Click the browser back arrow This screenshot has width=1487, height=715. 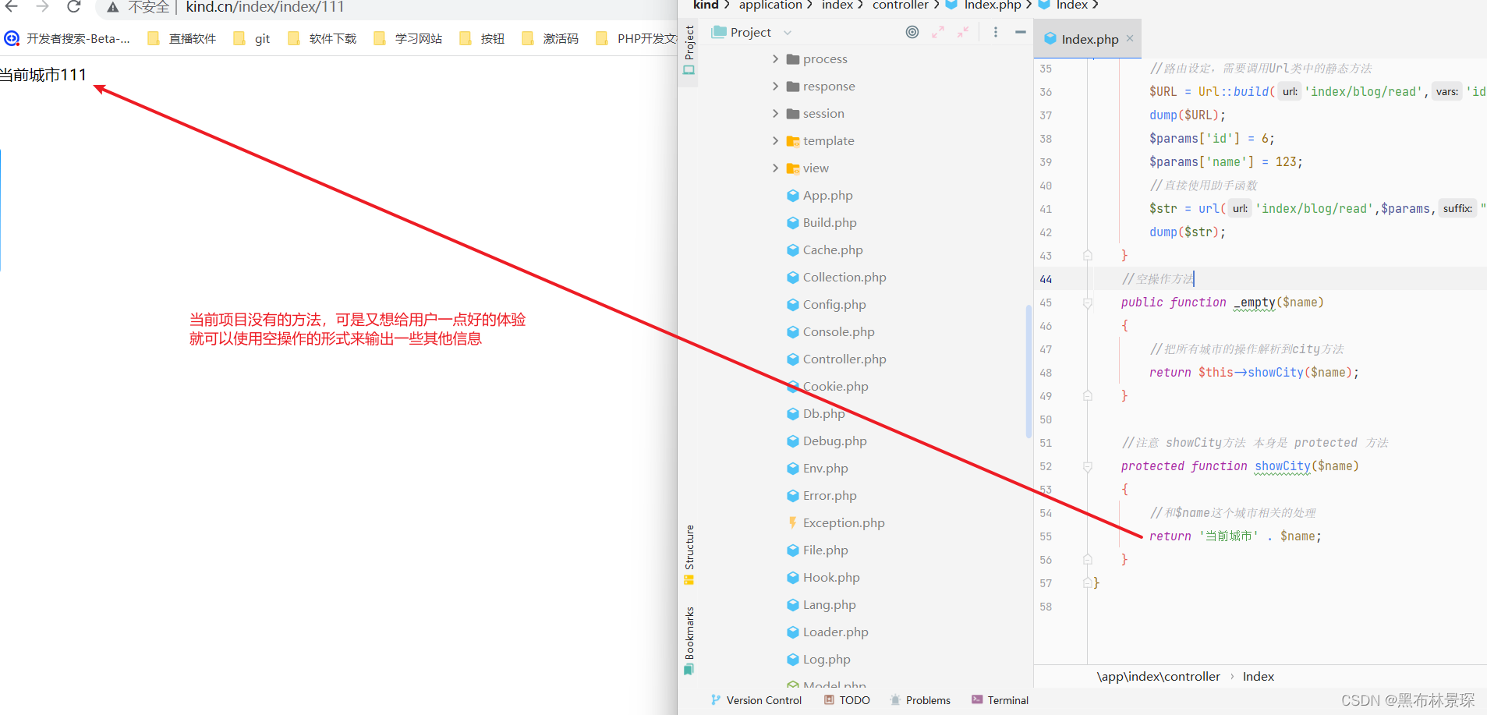(x=12, y=6)
